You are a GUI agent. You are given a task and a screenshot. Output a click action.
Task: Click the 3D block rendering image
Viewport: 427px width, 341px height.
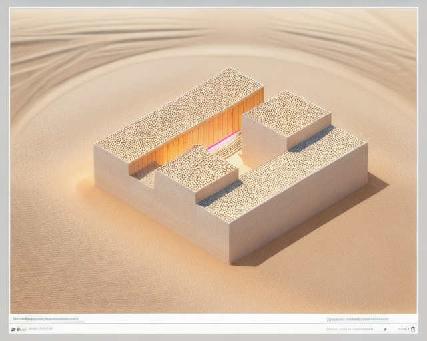tap(213, 161)
